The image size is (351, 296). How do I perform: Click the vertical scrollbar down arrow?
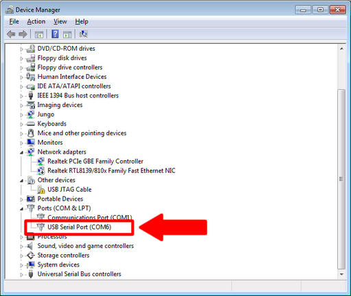click(x=341, y=274)
